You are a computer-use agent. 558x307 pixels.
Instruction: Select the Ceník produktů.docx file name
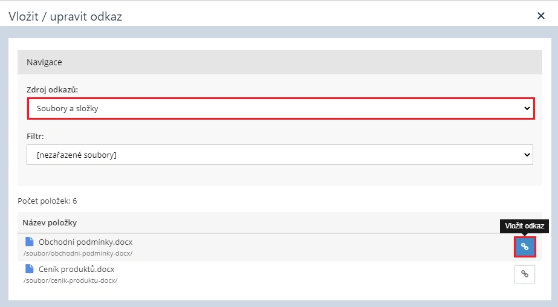coord(76,270)
